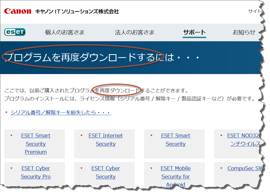The height and width of the screenshot is (195, 270).
Task: Open ESET Smart Security Premium link
Action: pyautogui.click(x=36, y=144)
